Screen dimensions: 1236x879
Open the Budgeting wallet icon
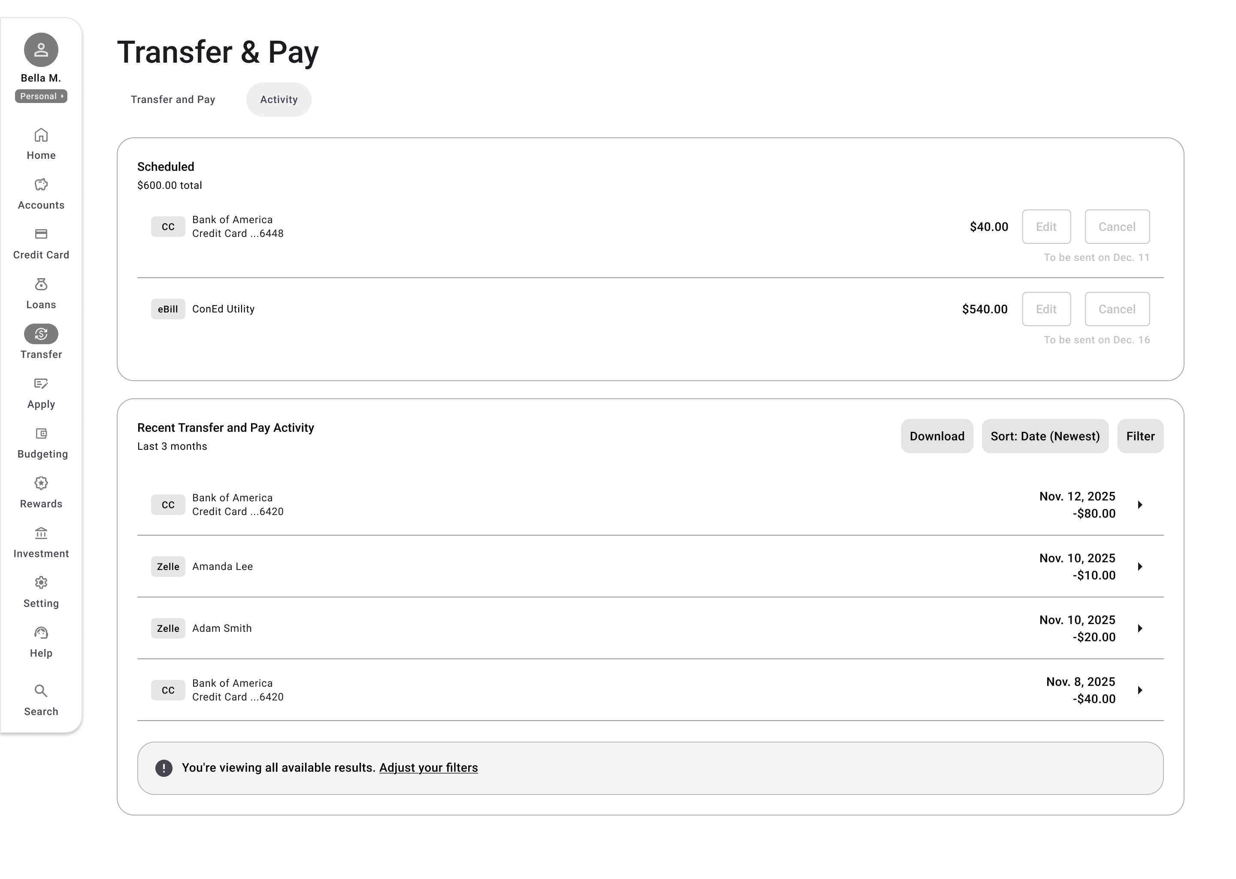(41, 433)
